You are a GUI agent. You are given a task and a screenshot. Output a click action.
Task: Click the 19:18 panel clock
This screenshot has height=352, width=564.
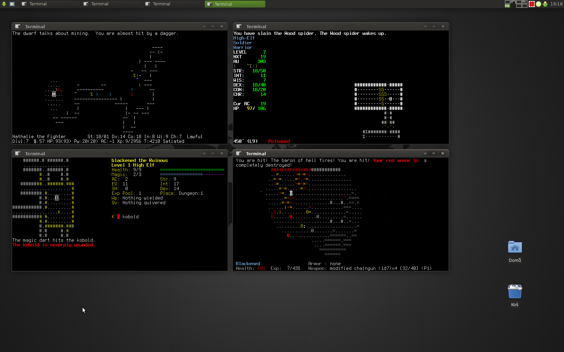[x=556, y=4]
